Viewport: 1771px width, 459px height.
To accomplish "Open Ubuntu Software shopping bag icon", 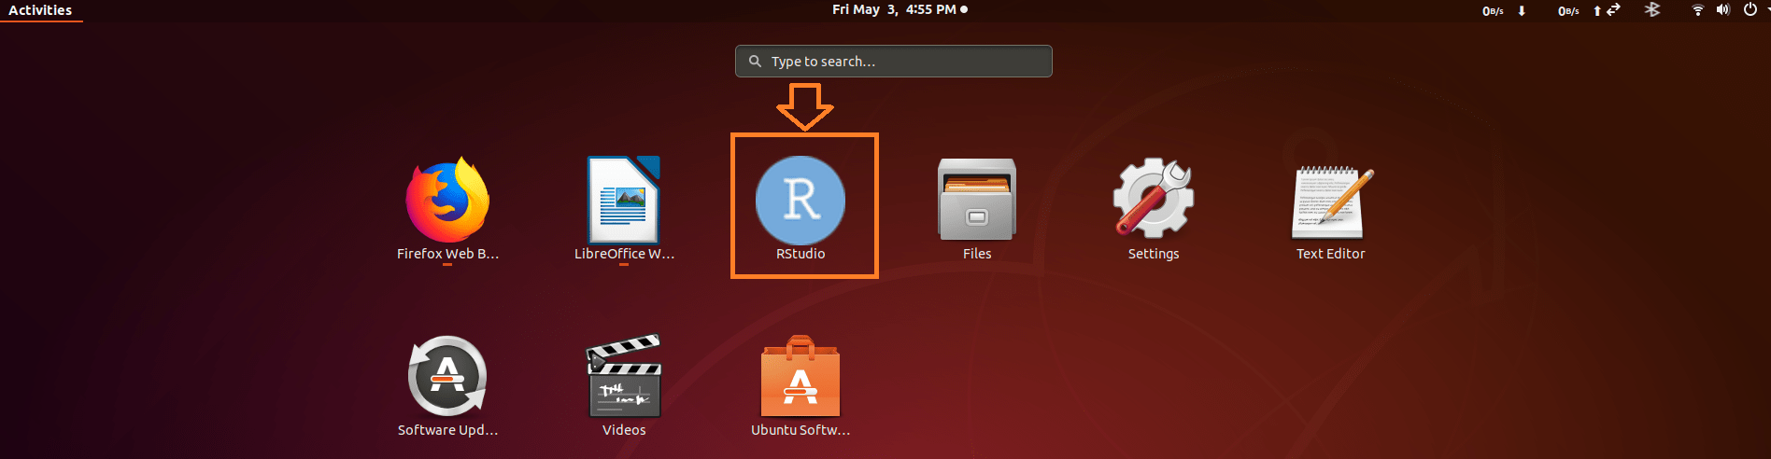I will pyautogui.click(x=800, y=376).
